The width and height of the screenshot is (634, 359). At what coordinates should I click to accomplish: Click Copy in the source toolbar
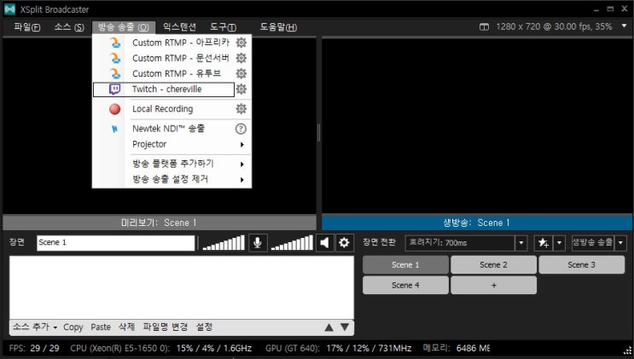pyautogui.click(x=73, y=327)
